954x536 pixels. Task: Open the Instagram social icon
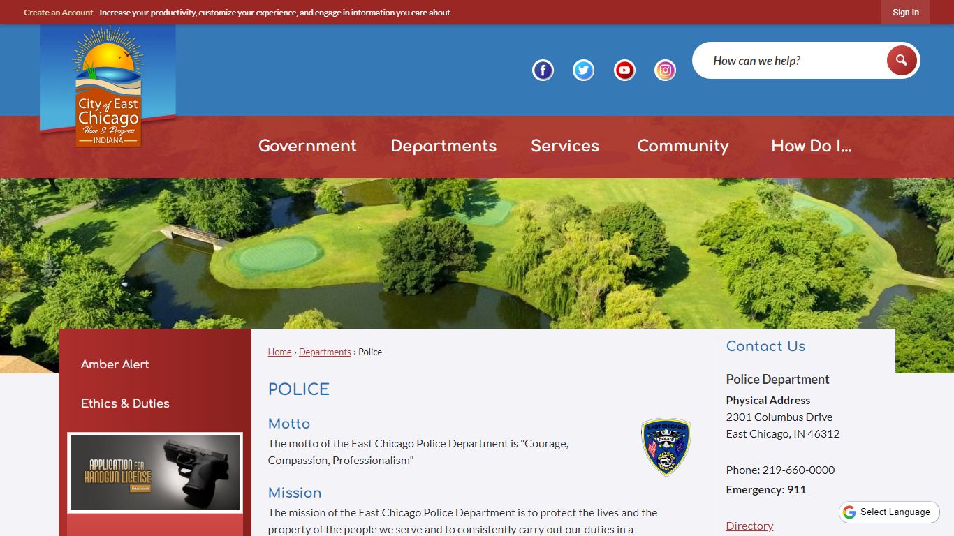point(665,70)
